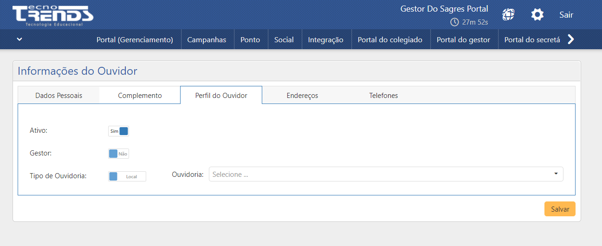Screen dimensions: 602x246
Task: Click Sair to log out
Action: click(566, 15)
